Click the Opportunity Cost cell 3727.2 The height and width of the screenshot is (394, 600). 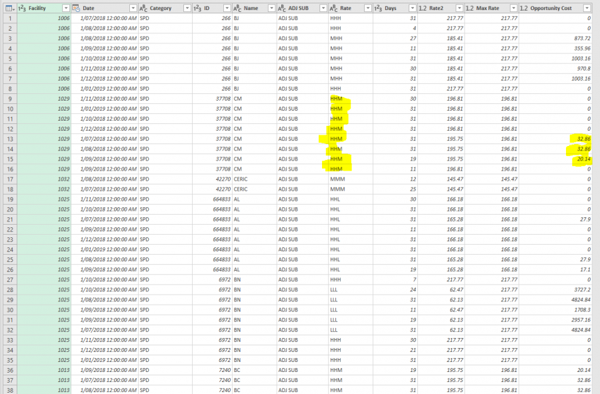[x=555, y=289]
